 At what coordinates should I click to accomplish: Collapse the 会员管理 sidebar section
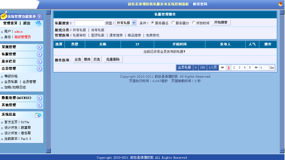(39, 69)
